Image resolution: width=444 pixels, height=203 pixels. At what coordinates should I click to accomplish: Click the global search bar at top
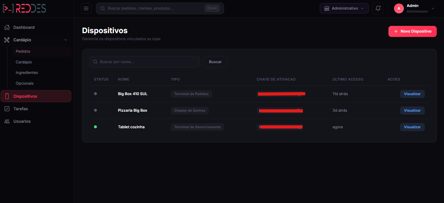154,8
